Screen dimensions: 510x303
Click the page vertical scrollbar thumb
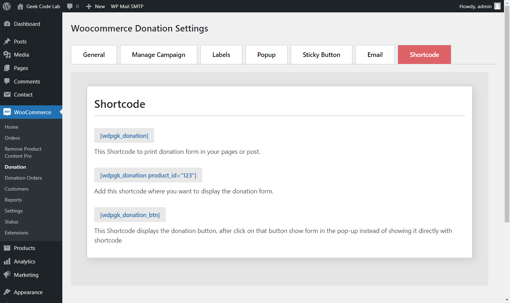(507, 114)
